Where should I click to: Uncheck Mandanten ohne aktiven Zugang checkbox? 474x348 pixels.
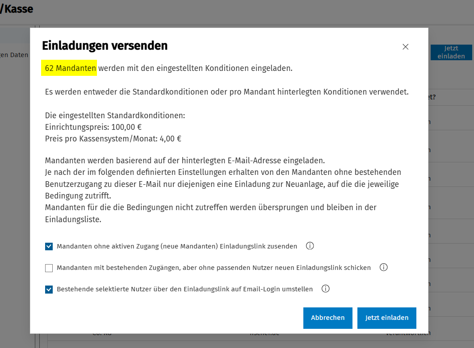click(49, 247)
